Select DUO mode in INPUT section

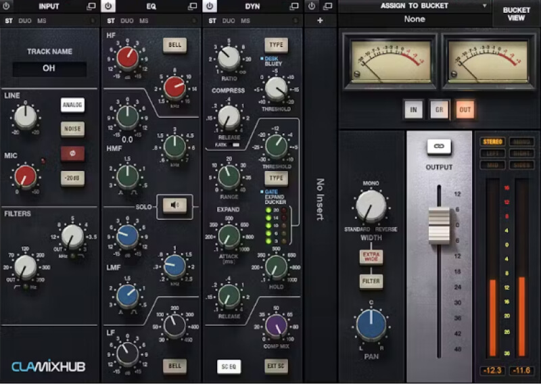tap(25, 21)
